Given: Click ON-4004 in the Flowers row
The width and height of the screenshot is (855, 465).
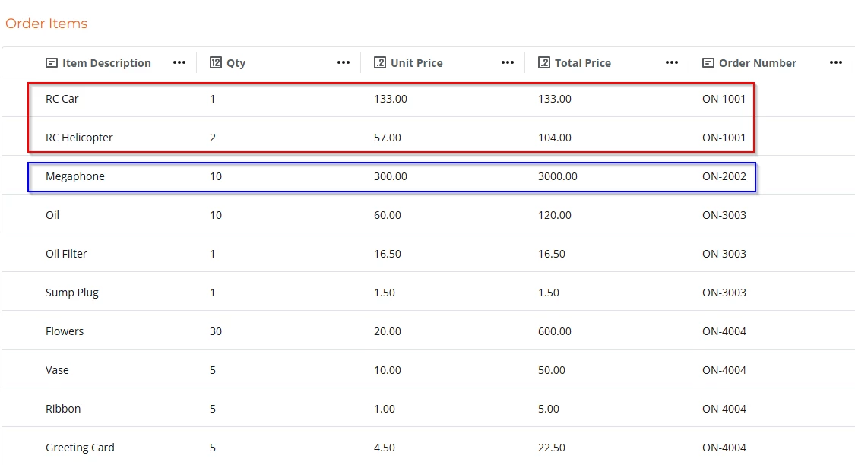Looking at the screenshot, I should 724,331.
